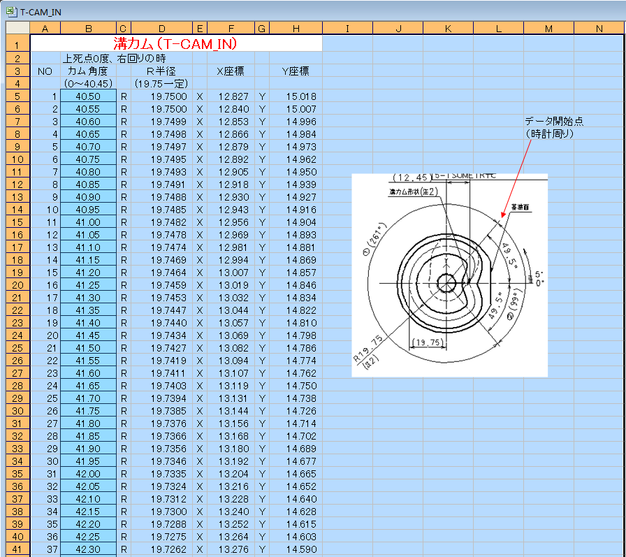The width and height of the screenshot is (626, 557).
Task: Click the workbook icon in the title bar
Action: pyautogui.click(x=11, y=11)
